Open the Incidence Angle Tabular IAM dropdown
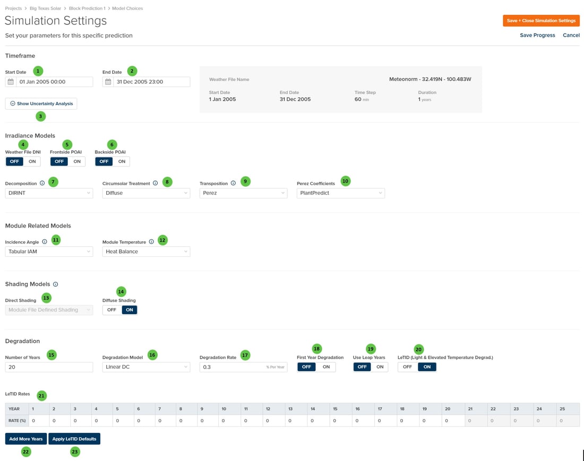 click(49, 251)
